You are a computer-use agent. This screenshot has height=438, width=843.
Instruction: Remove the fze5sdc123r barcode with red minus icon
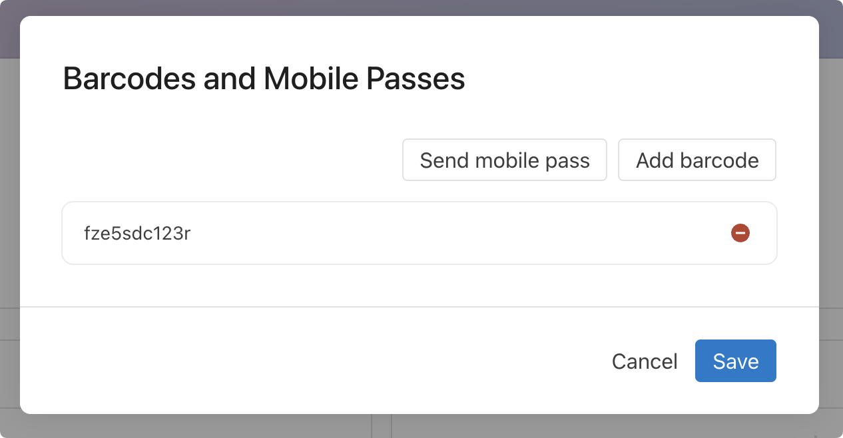point(740,233)
